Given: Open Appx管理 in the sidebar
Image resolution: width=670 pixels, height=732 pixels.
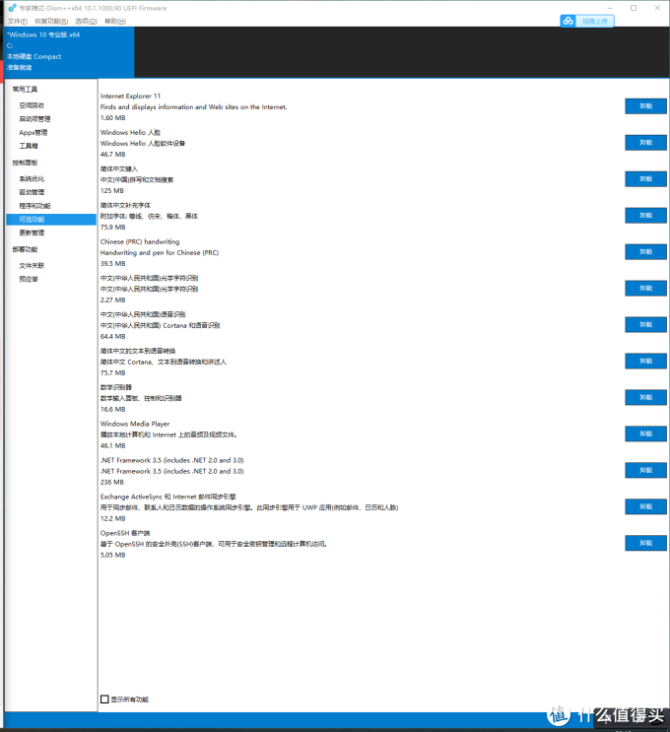Looking at the screenshot, I should 33,133.
